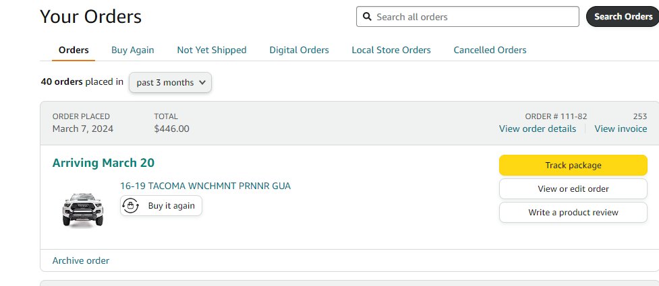659x286 pixels.
Task: Expand the past 3 months dropdown
Action: coord(170,83)
